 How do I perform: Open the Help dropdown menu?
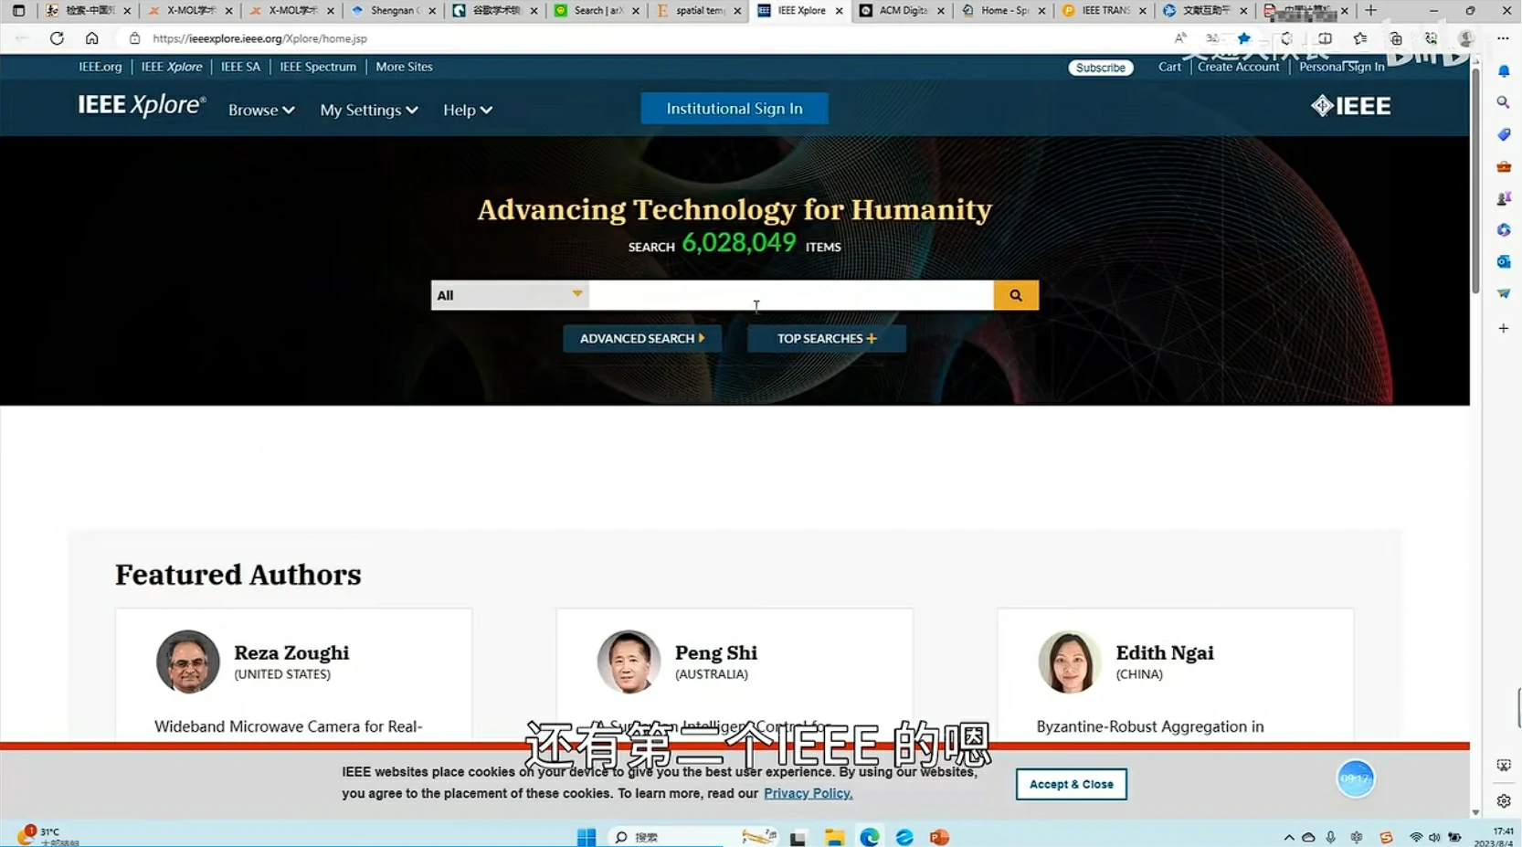tap(467, 110)
